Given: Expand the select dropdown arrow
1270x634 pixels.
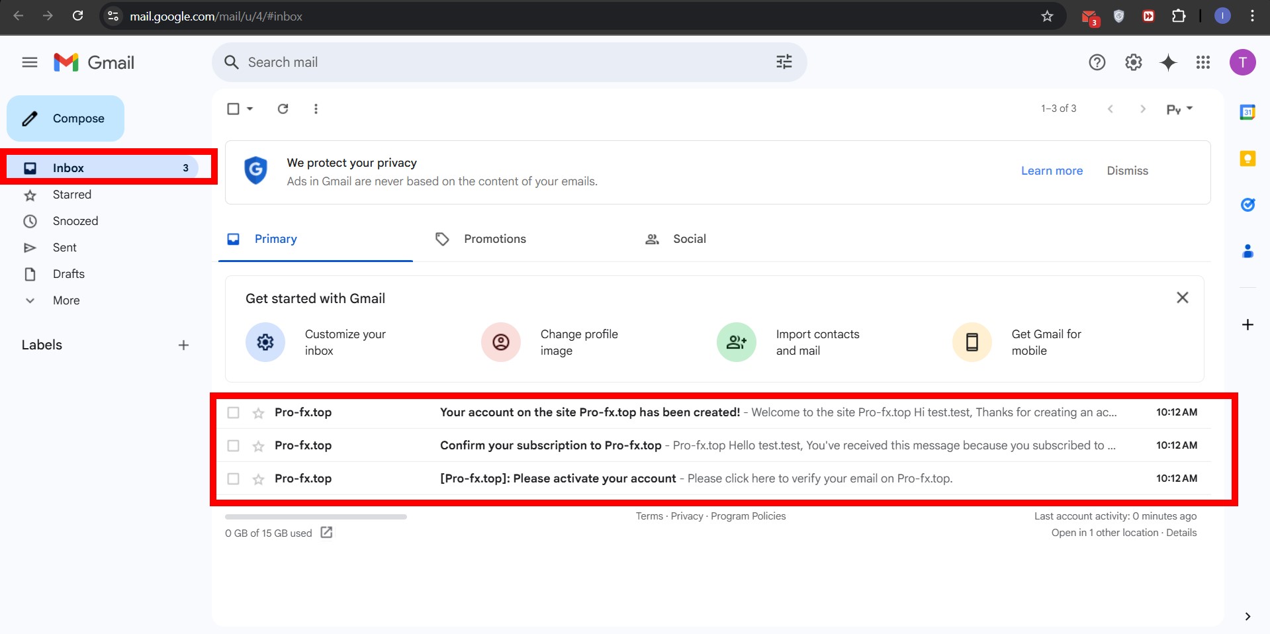Looking at the screenshot, I should click(249, 109).
